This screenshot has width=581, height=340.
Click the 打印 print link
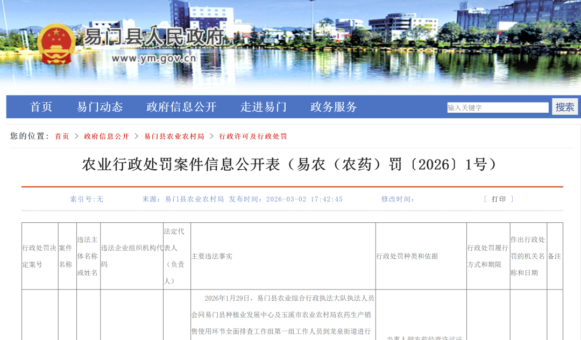pyautogui.click(x=499, y=199)
